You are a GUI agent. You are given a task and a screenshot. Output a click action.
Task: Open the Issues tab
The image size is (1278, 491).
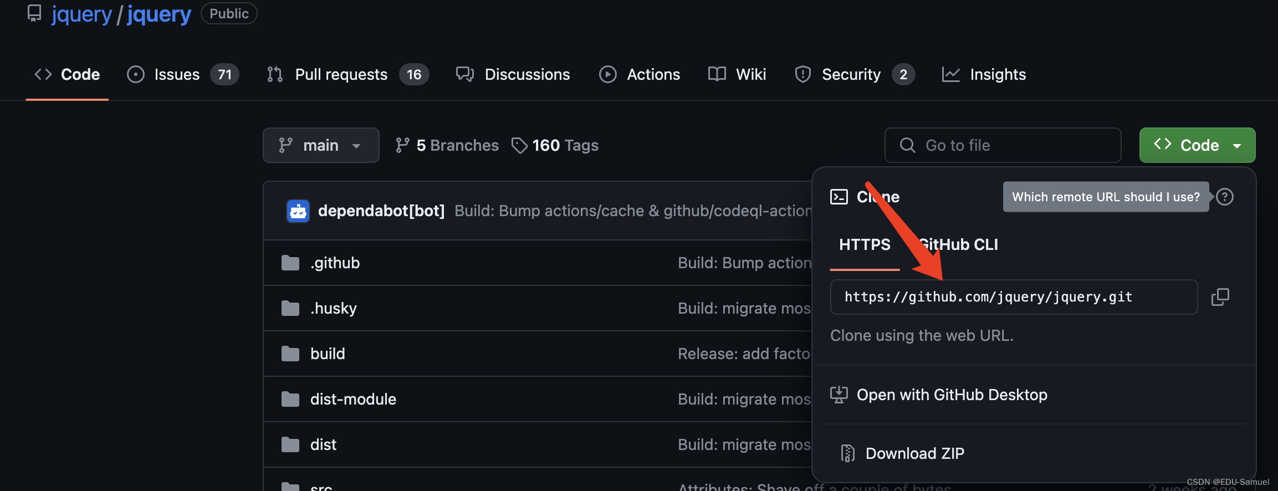point(183,74)
